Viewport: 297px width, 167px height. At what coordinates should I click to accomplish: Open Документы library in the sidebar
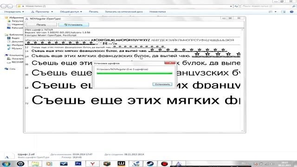pyautogui.click(x=16, y=41)
